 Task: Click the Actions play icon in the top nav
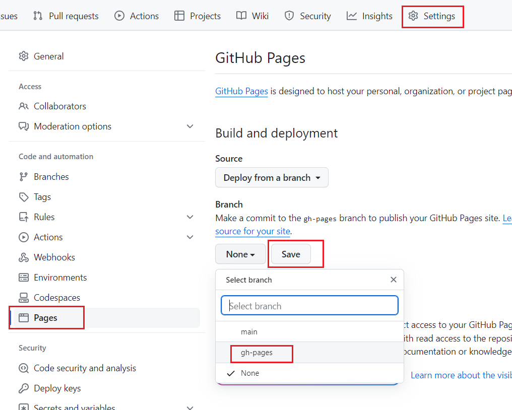tap(119, 16)
